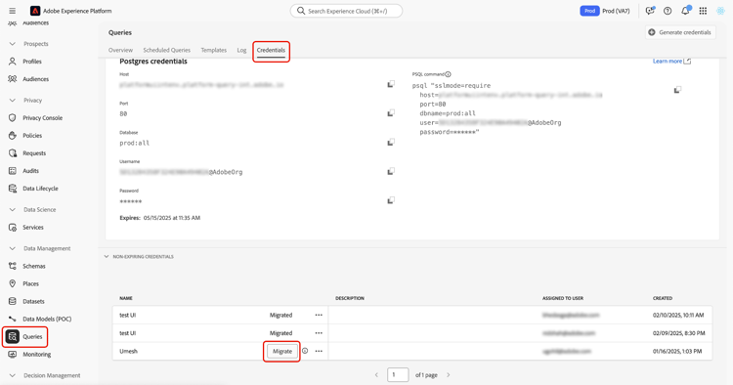
Task: Copy the Username value
Action: (x=391, y=171)
